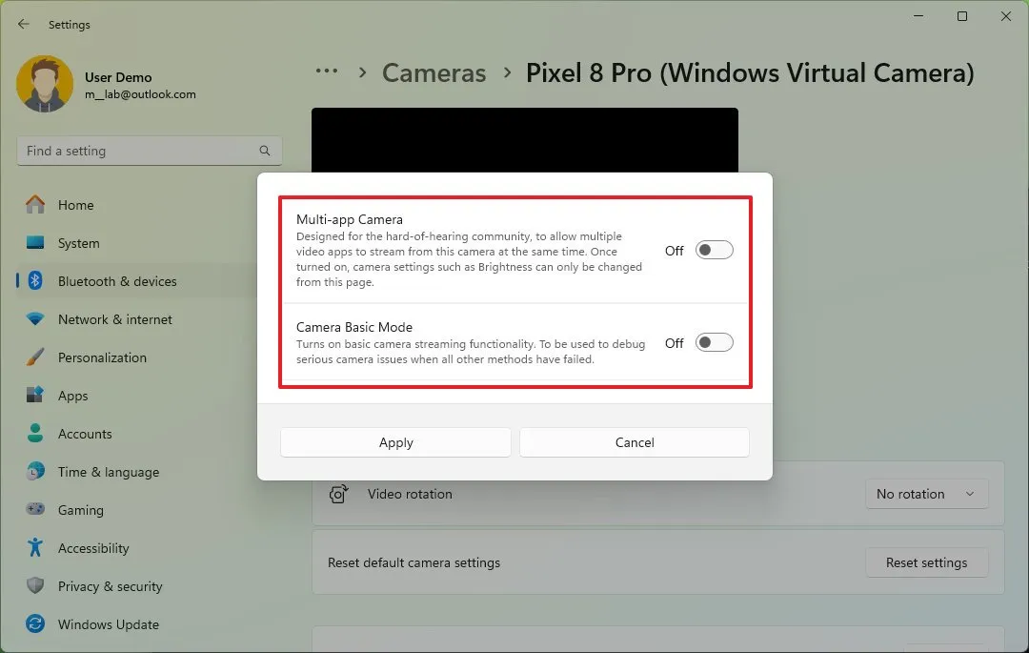Open Accounts settings
Image resolution: width=1029 pixels, height=653 pixels.
pyautogui.click(x=136, y=433)
